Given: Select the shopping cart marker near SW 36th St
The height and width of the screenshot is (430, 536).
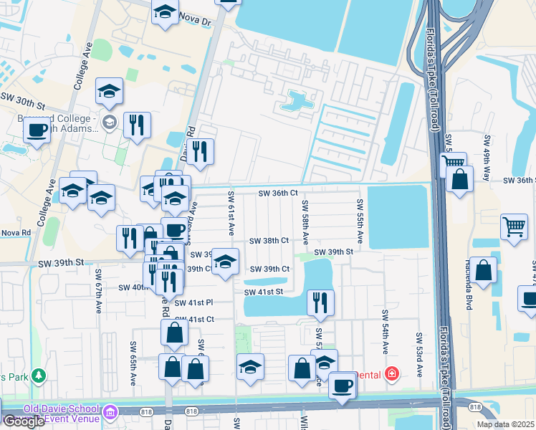Looking at the screenshot, I should click(x=454, y=163).
